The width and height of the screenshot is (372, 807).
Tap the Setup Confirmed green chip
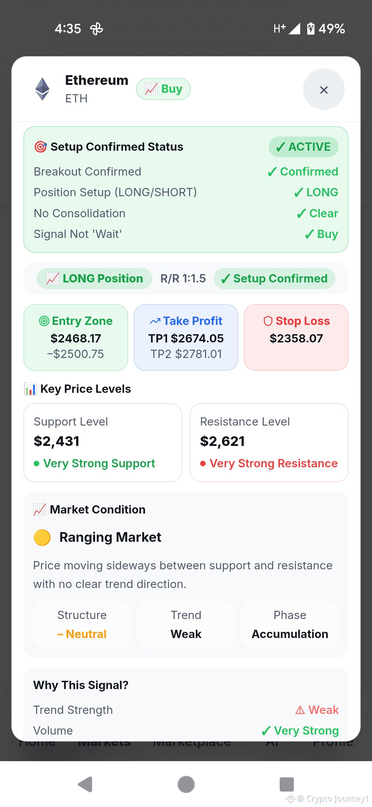275,279
